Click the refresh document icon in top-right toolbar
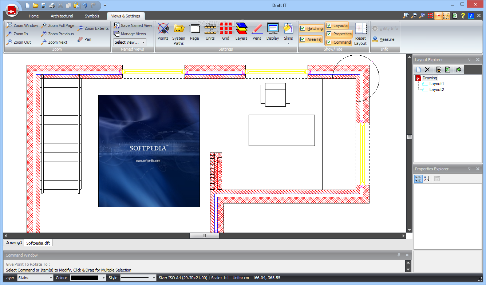 click(455, 16)
